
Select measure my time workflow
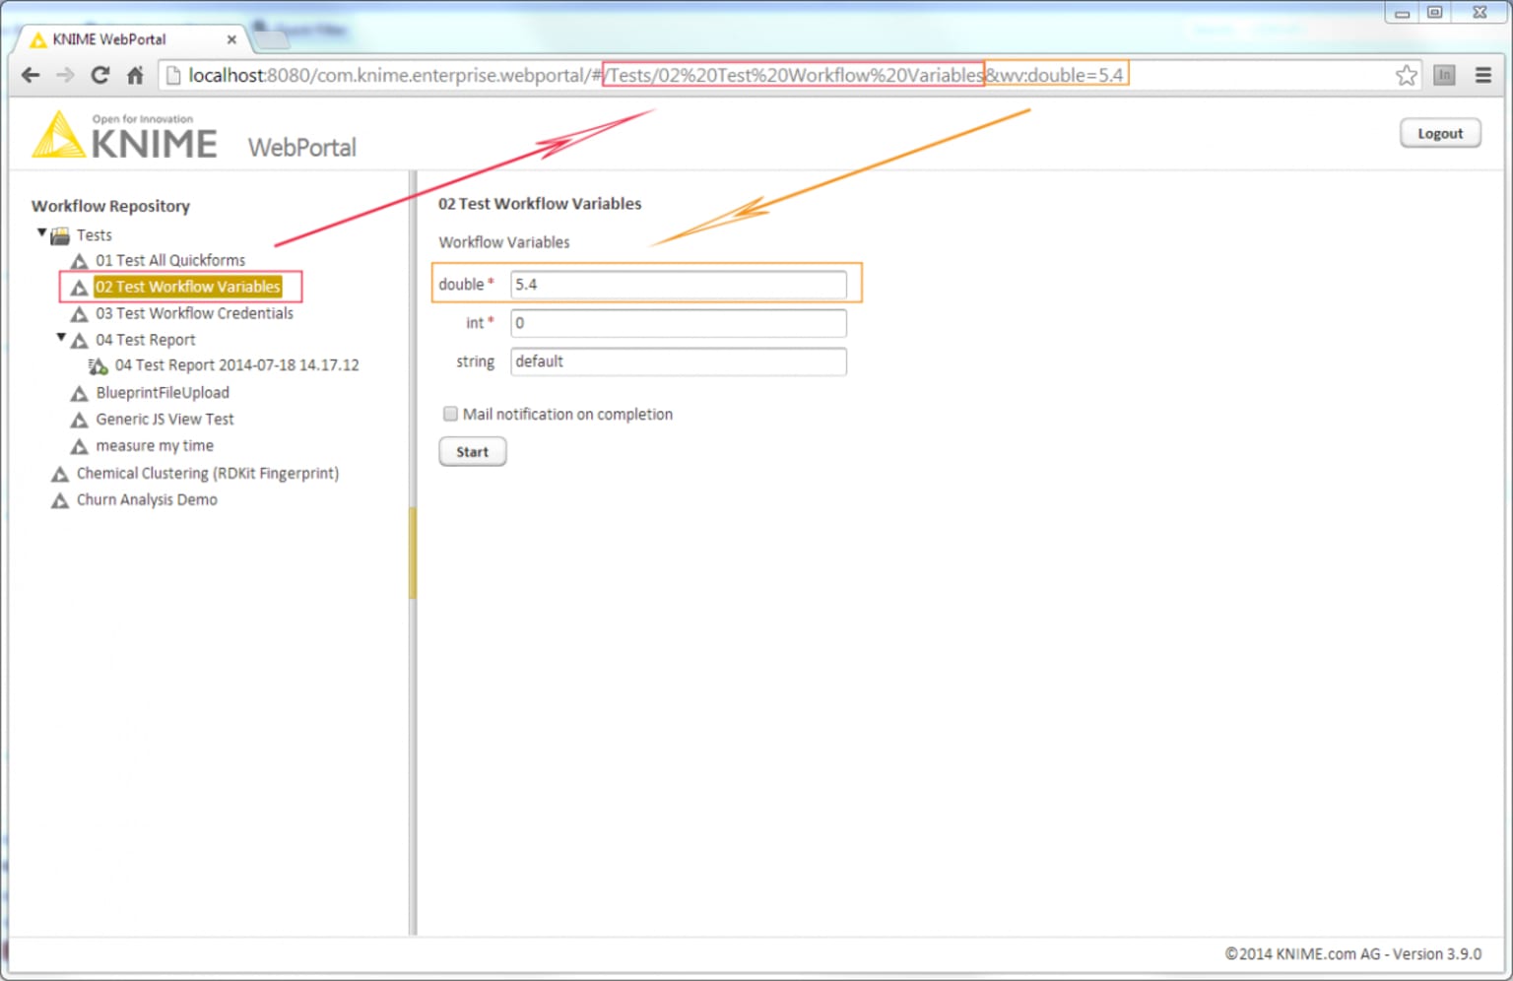(155, 445)
